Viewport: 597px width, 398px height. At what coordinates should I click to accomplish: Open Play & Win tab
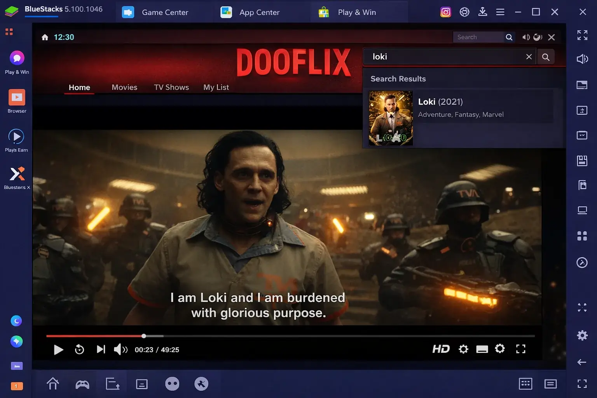(x=347, y=12)
